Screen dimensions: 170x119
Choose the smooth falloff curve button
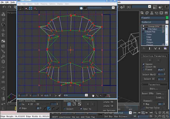tap(44, 108)
